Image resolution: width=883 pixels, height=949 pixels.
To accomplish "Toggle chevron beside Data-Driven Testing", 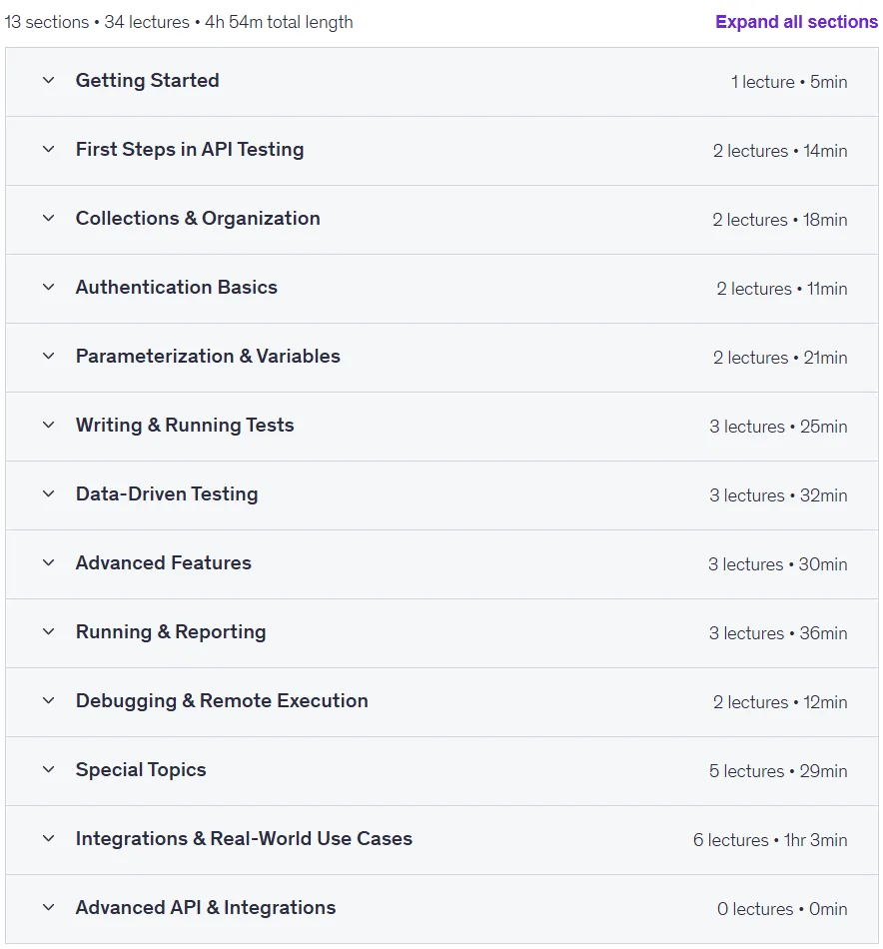I will pos(48,493).
